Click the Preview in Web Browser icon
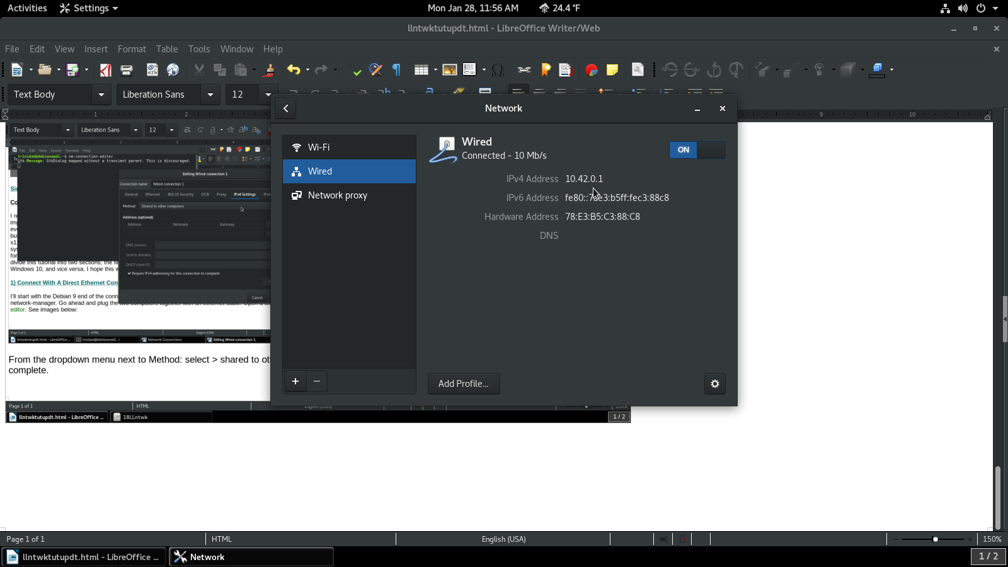This screenshot has width=1008, height=567. tap(173, 70)
